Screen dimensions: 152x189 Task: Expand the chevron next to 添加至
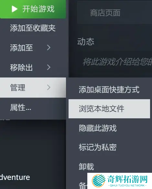click(x=49, y=47)
